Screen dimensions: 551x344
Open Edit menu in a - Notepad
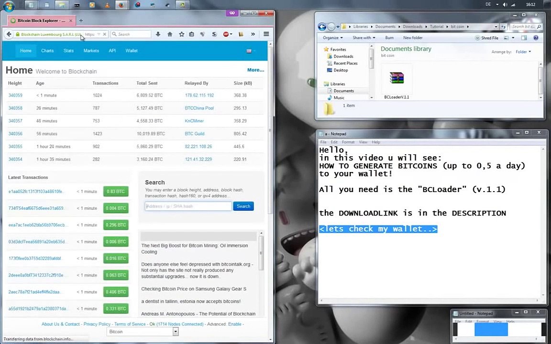334,142
